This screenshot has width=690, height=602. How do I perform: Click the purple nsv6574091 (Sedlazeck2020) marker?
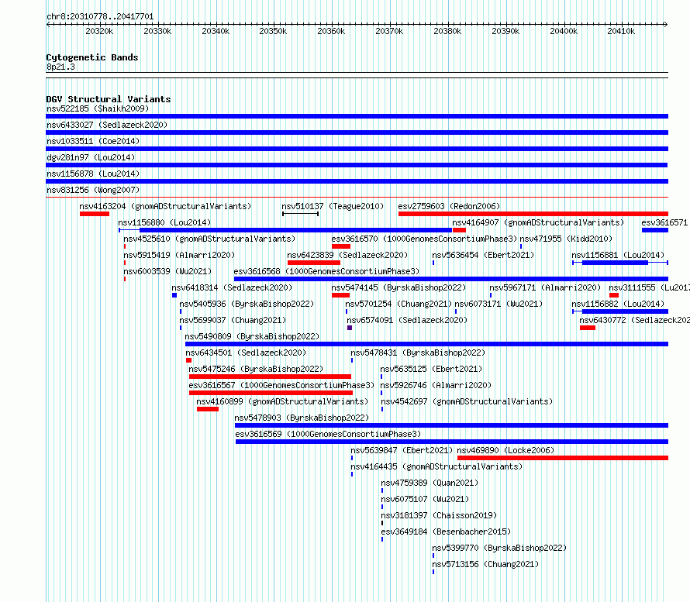pyautogui.click(x=350, y=328)
